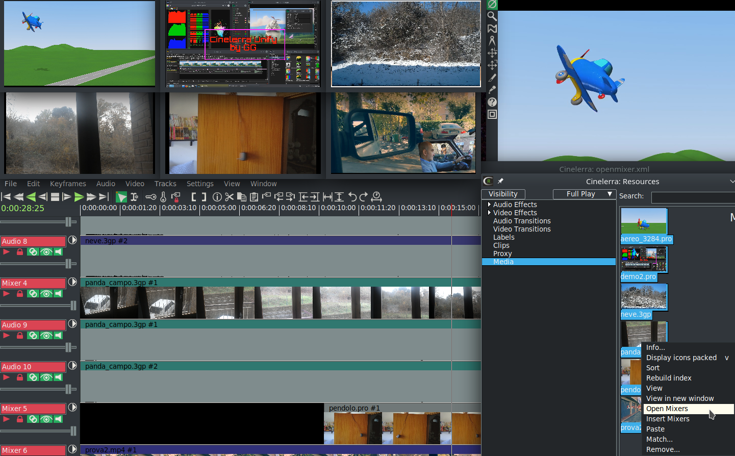Choose Open Mixers from context menu
735x456 pixels.
pos(667,409)
